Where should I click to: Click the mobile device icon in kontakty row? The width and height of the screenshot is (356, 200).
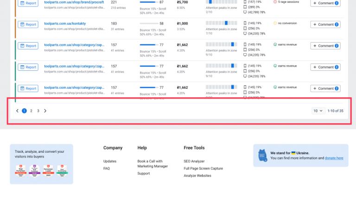pyautogui.click(x=245, y=23)
